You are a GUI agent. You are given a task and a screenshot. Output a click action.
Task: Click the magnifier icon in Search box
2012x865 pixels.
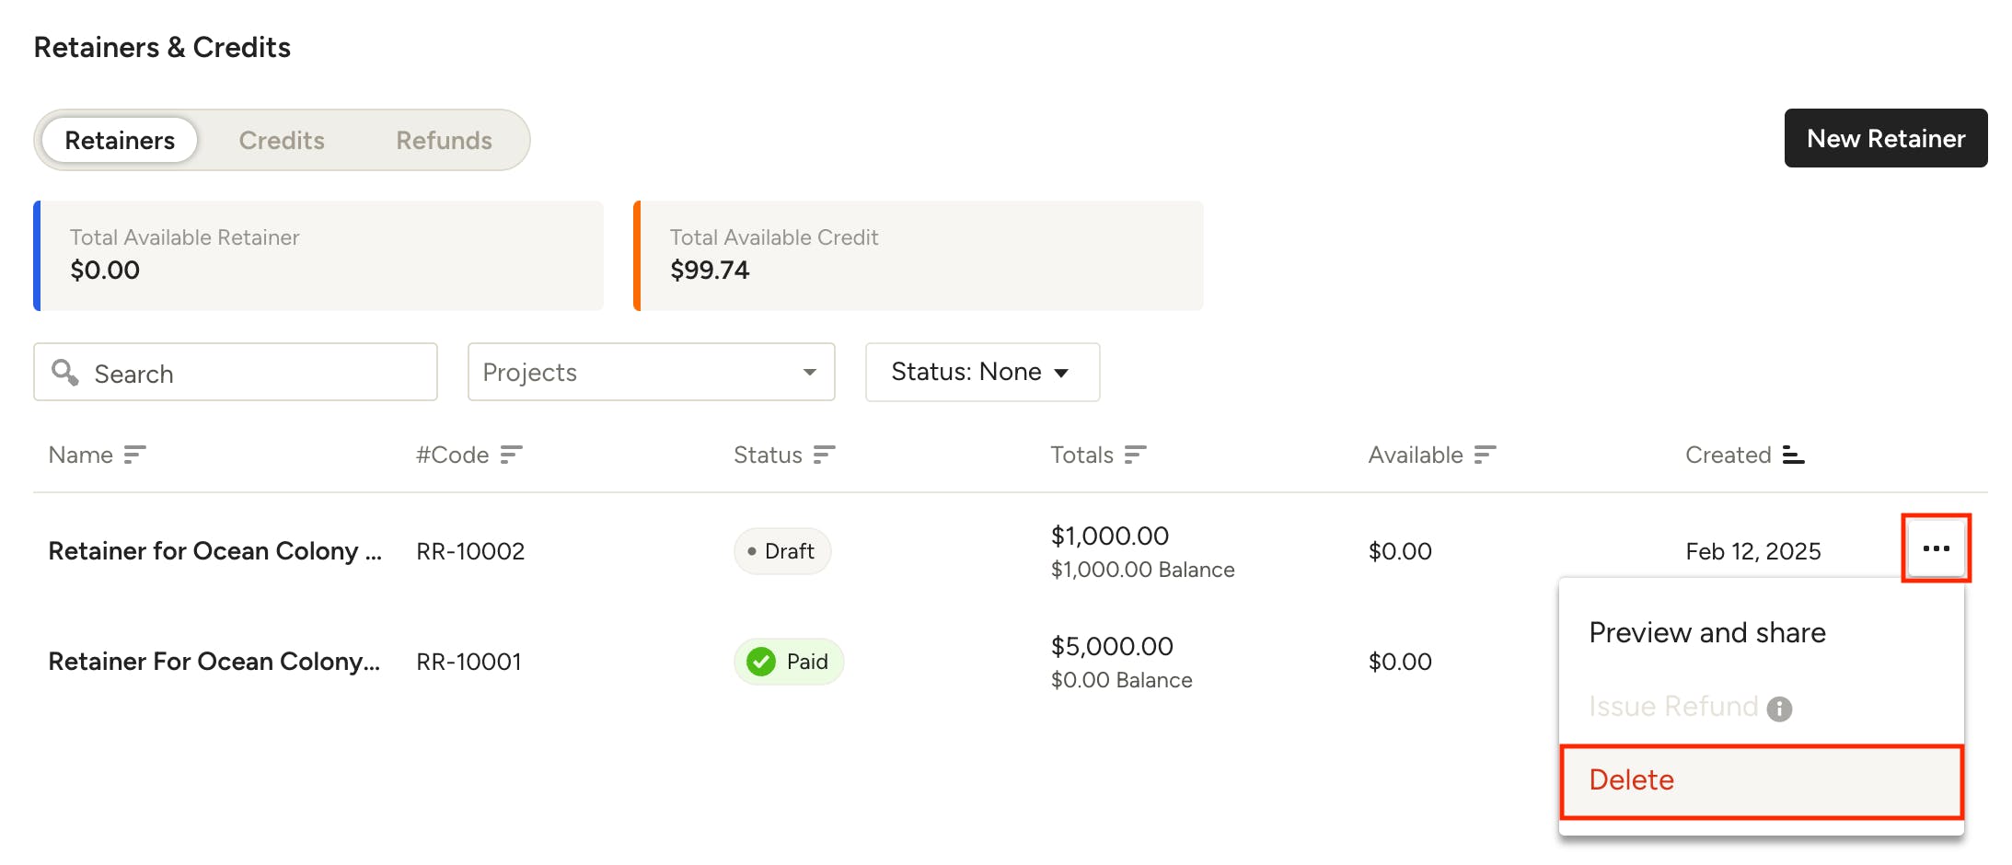click(x=64, y=372)
